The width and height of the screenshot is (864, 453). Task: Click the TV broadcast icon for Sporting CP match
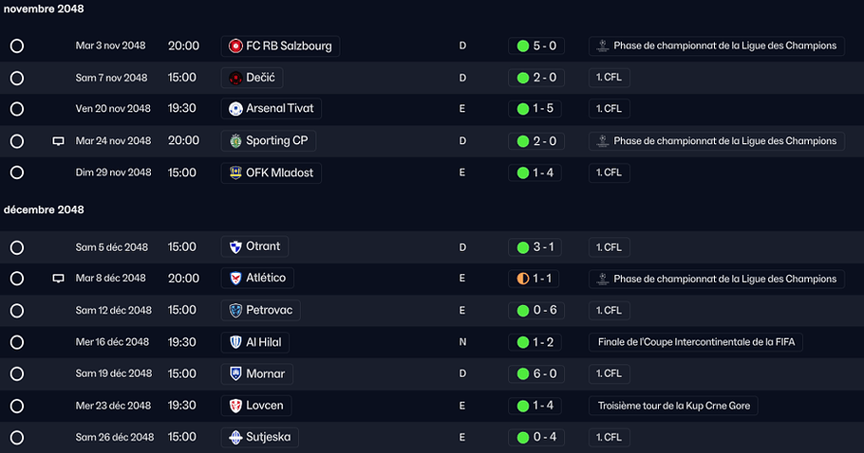[x=58, y=141]
